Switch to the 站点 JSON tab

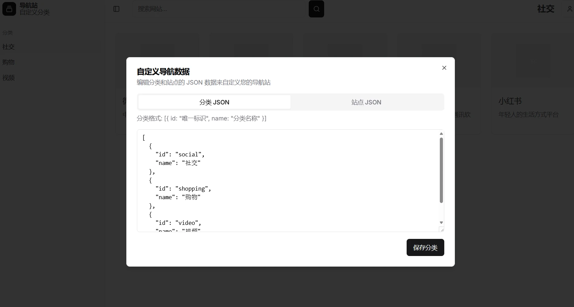[366, 102]
